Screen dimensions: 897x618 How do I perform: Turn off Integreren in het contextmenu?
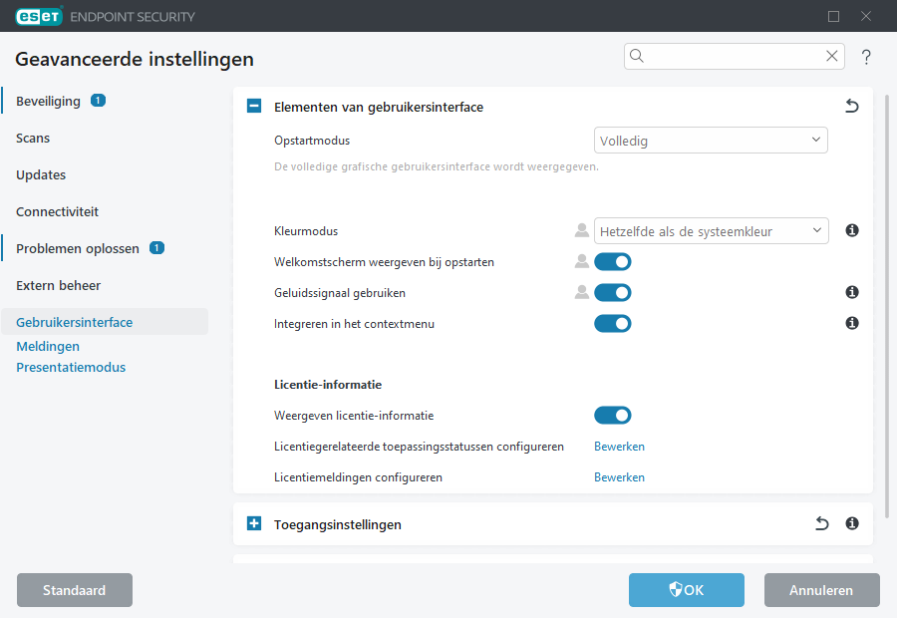click(612, 323)
